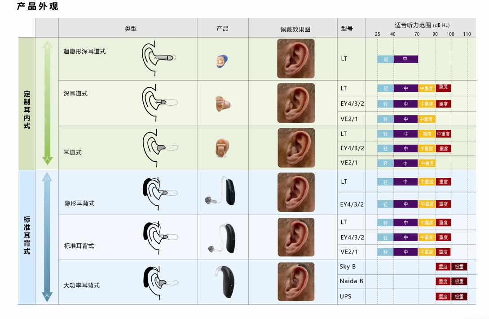Click the 标准耳背式 hearing aid product image
This screenshot has height=319, width=489.
coord(223,237)
